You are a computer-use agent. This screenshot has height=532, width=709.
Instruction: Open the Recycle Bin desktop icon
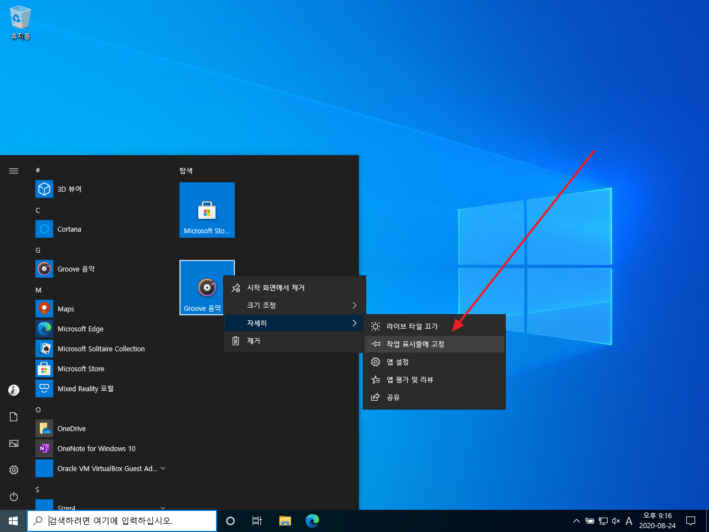click(x=20, y=23)
